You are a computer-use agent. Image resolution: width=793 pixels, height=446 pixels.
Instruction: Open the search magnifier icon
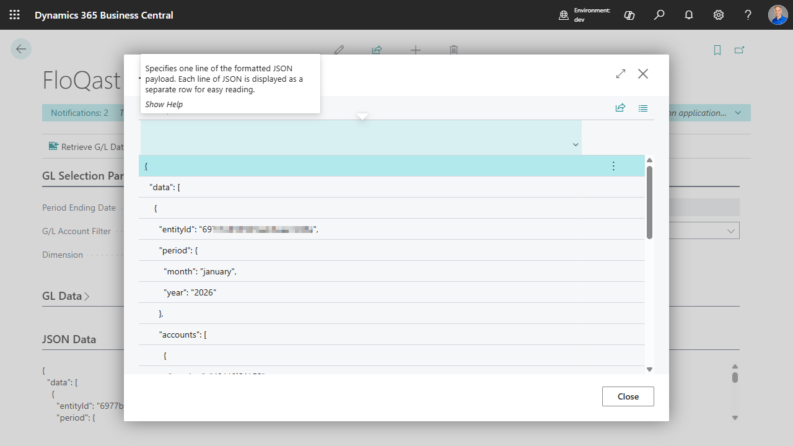click(659, 15)
